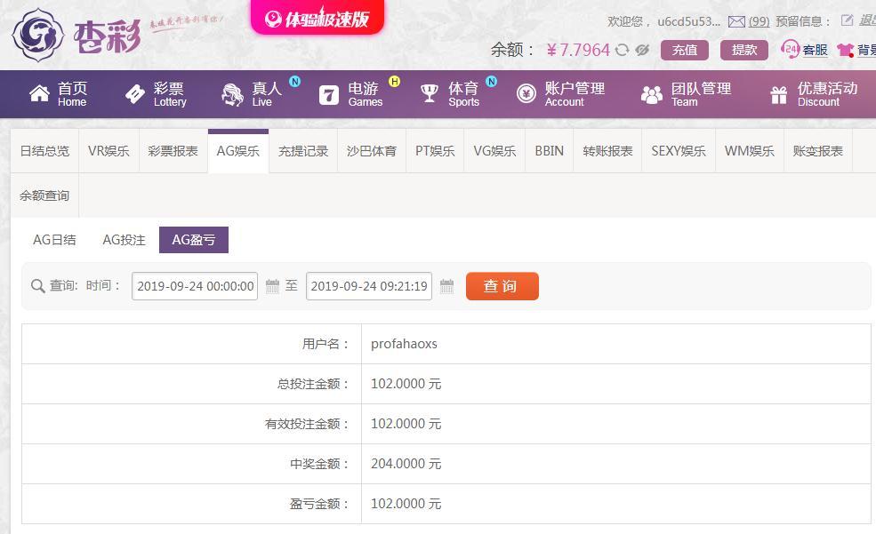Click the N badge on Live menu
The image size is (876, 534).
(x=294, y=82)
